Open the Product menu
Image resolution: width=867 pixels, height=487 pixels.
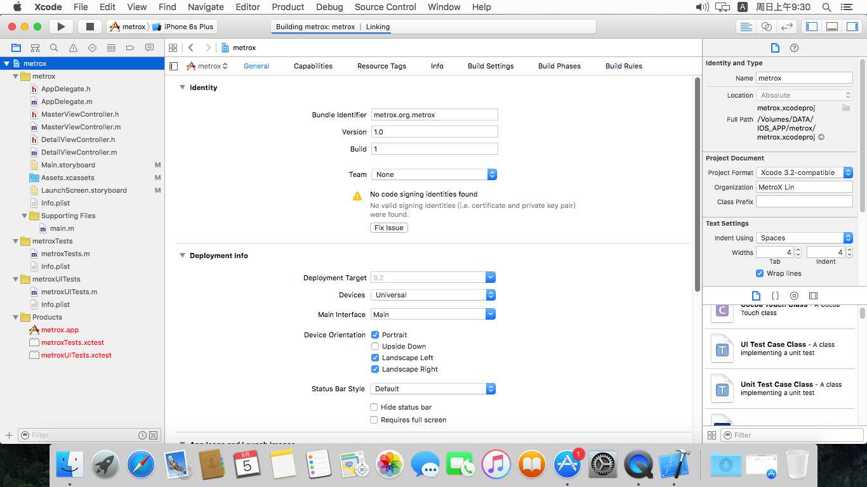tap(288, 7)
